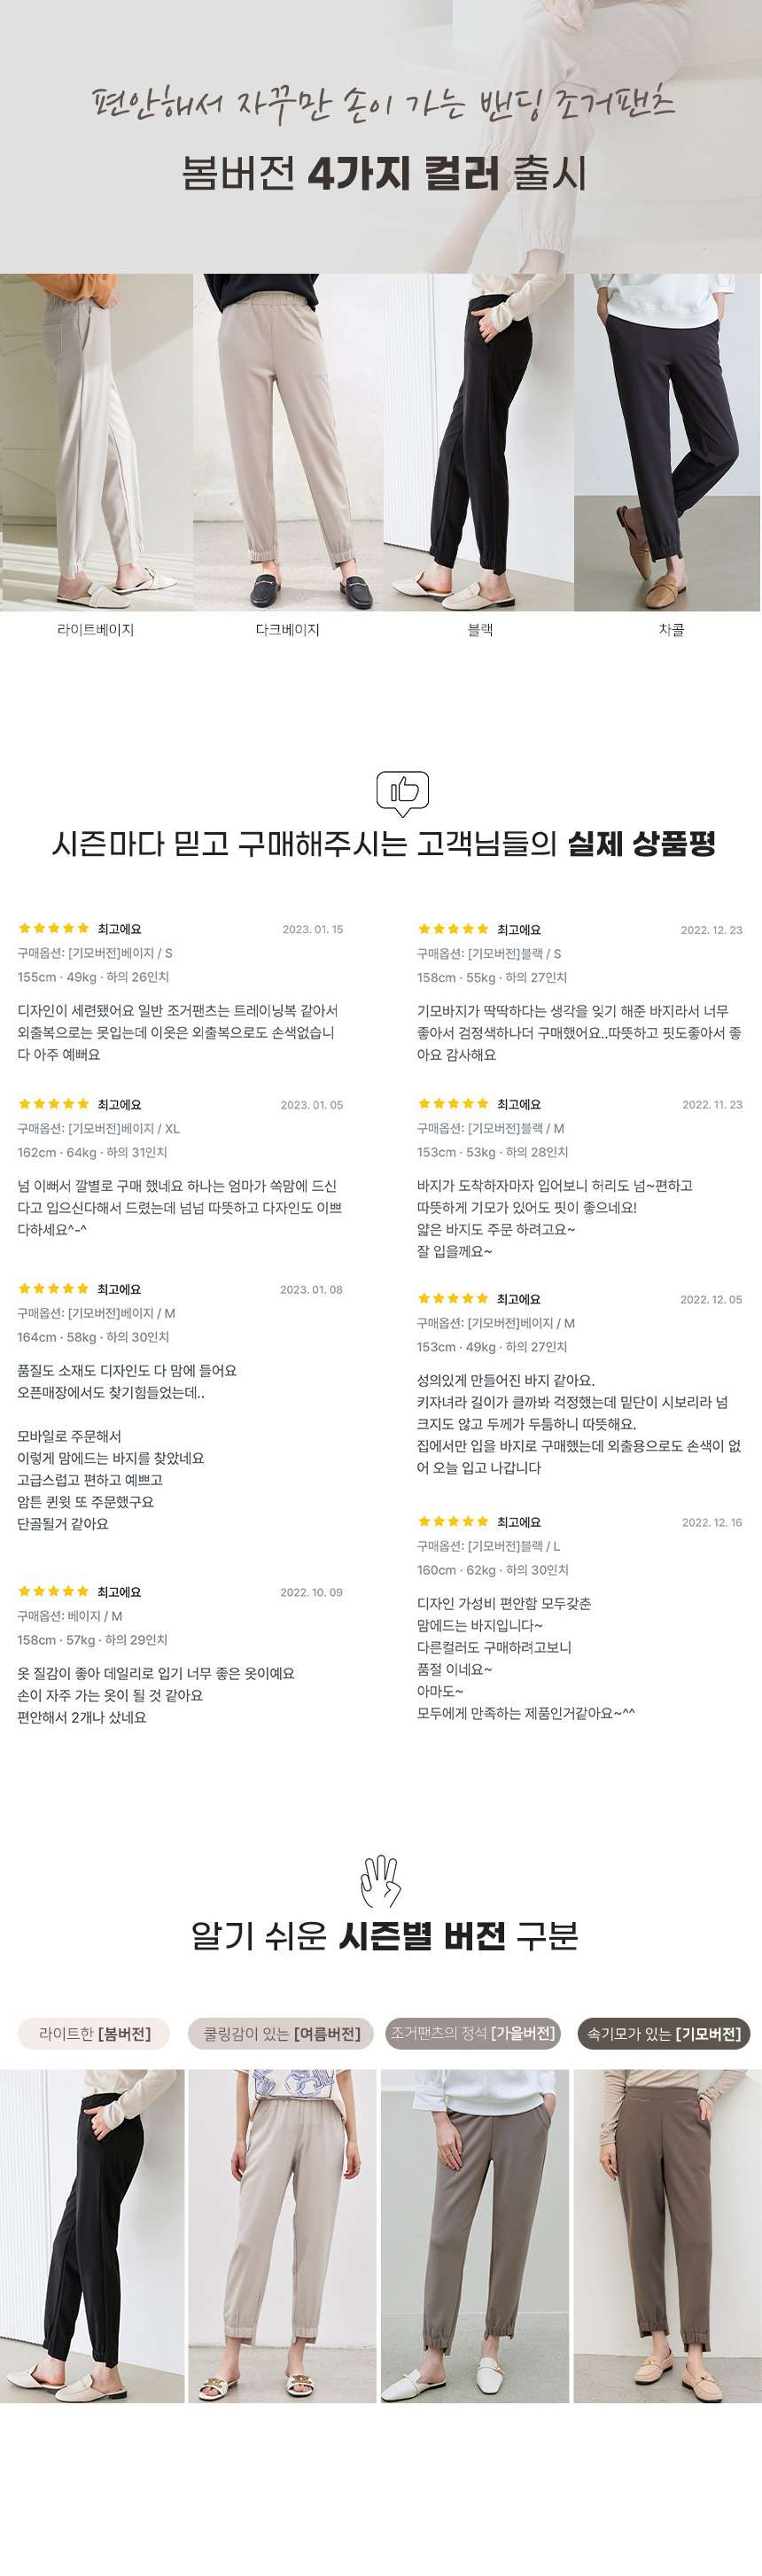Click the five-star rating dated 2023. 01. 15
The image size is (762, 2576).
[54, 928]
